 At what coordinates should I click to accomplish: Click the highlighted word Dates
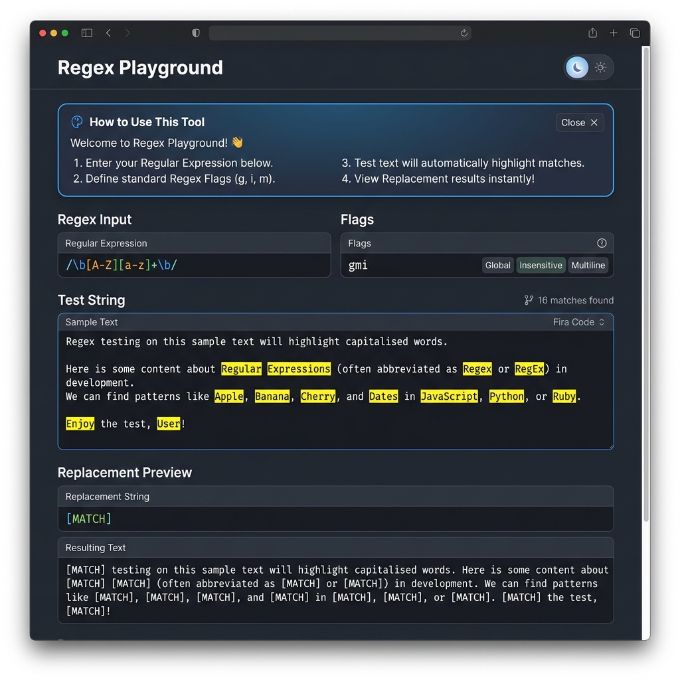[383, 396]
